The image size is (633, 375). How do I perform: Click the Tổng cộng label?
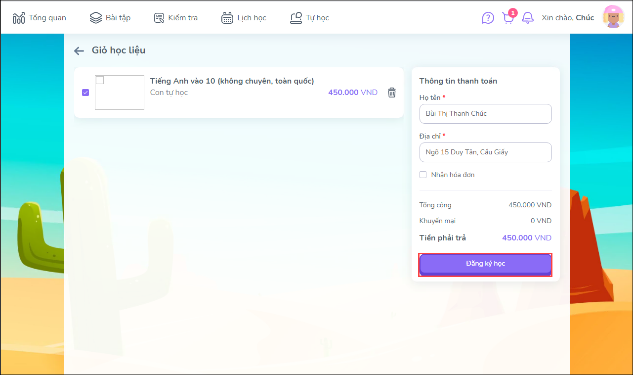coord(435,205)
